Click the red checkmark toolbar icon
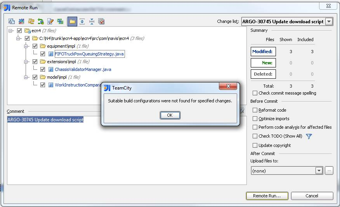The height and width of the screenshot is (207, 340). coord(101,21)
